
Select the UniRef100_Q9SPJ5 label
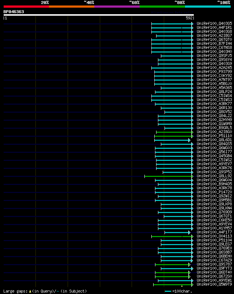[x=214, y=56]
